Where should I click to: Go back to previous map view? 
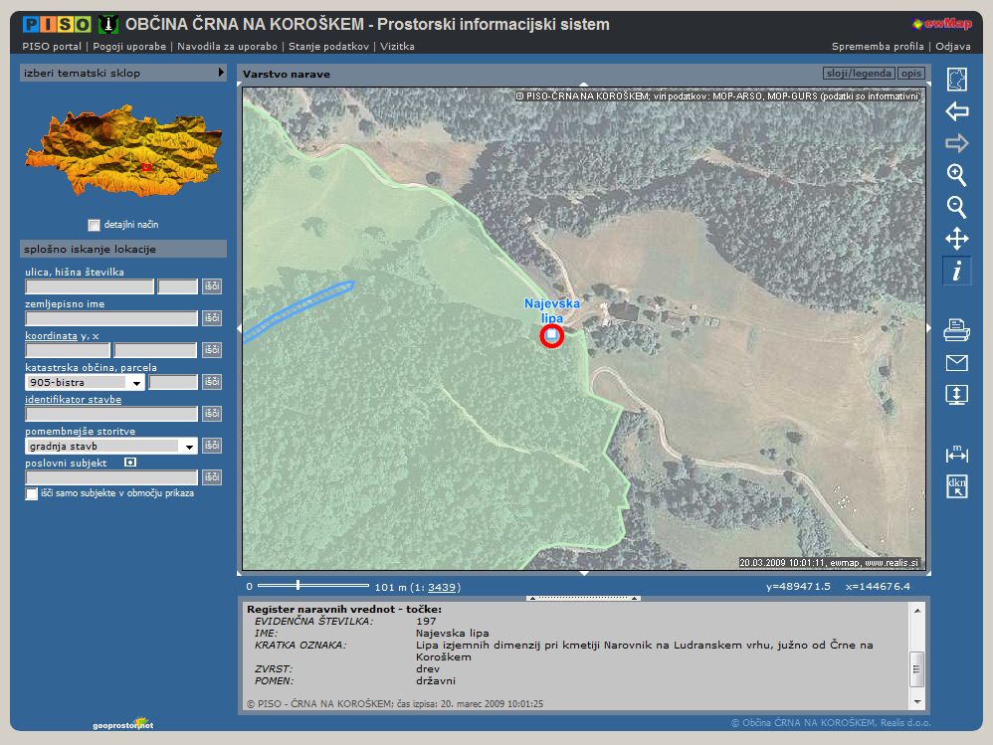(956, 111)
